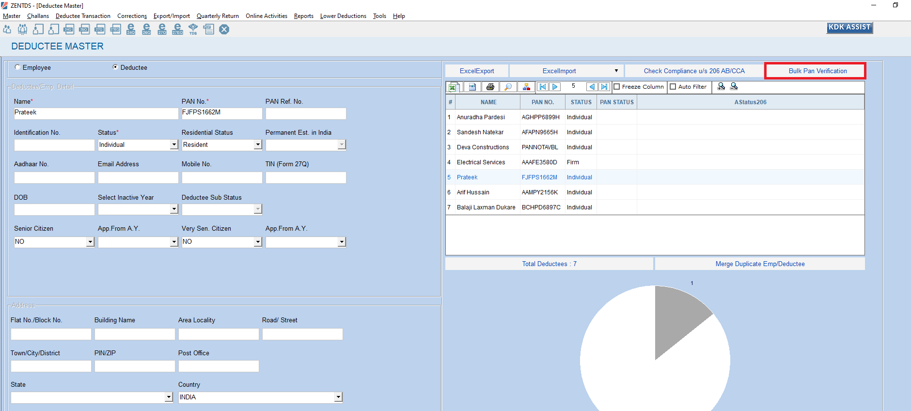Open the Form 26Q document icon
Viewport: 911px width, 411px height.
coord(84,29)
